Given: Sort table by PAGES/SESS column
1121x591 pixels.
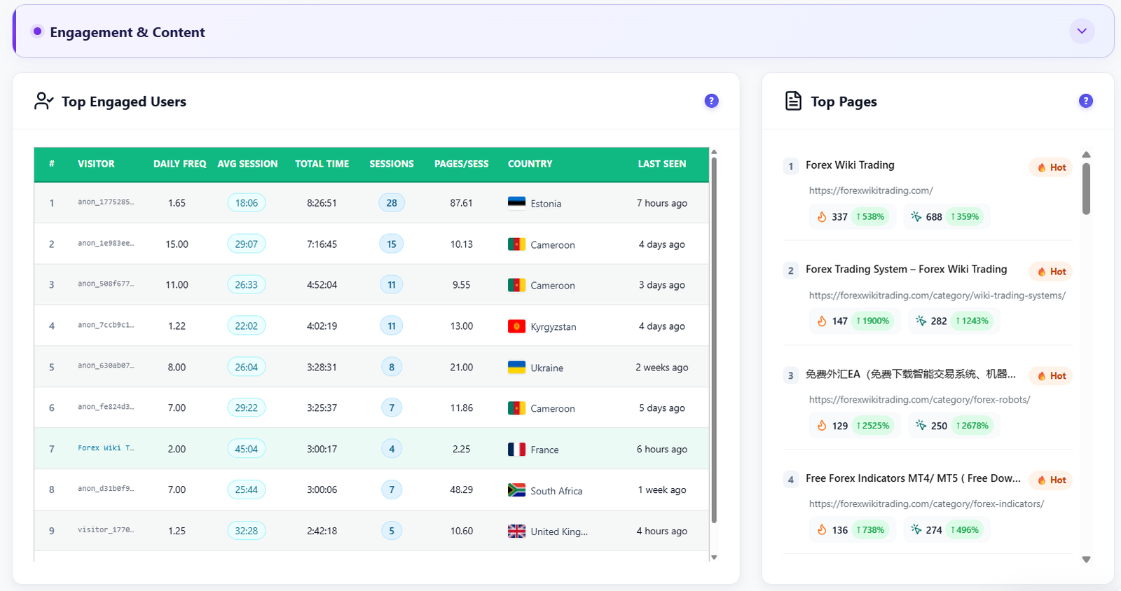Looking at the screenshot, I should pos(462,164).
